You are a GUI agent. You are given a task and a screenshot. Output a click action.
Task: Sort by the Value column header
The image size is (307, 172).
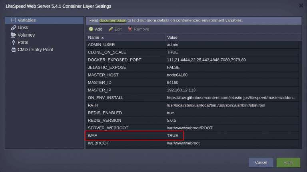coord(232,38)
